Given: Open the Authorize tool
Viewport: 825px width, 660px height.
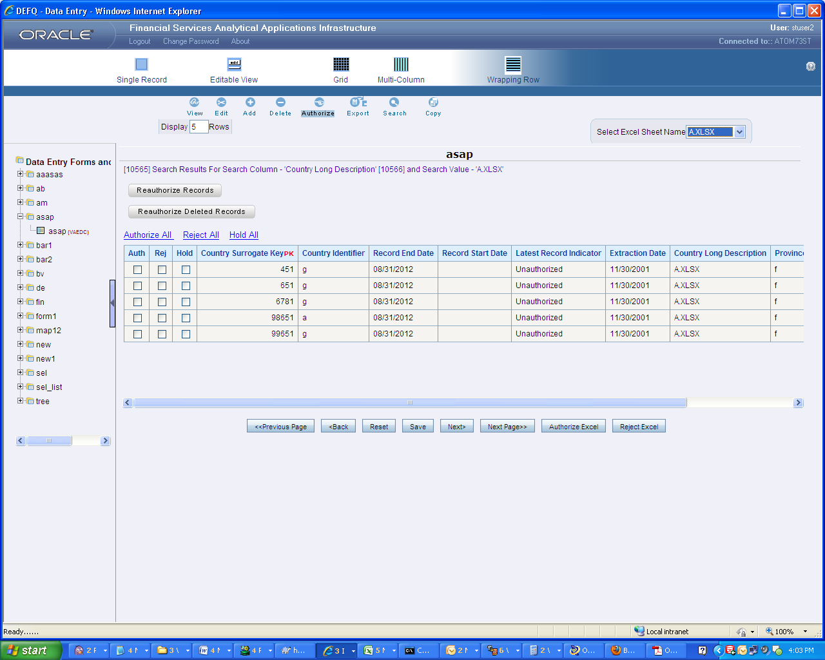Looking at the screenshot, I should (317, 105).
